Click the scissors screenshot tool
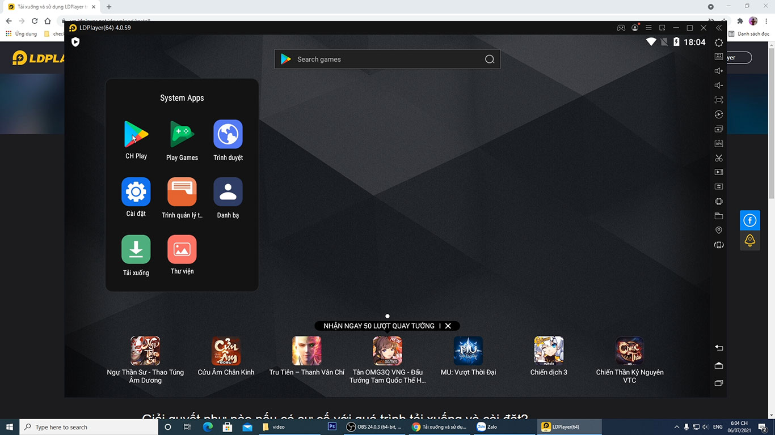Image resolution: width=775 pixels, height=435 pixels. click(x=719, y=158)
